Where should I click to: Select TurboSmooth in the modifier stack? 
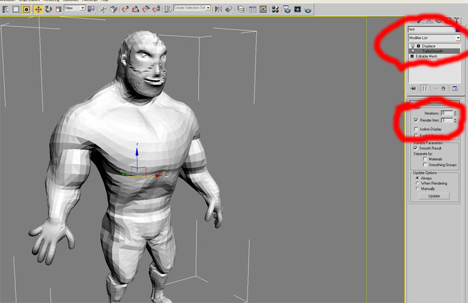pos(432,51)
